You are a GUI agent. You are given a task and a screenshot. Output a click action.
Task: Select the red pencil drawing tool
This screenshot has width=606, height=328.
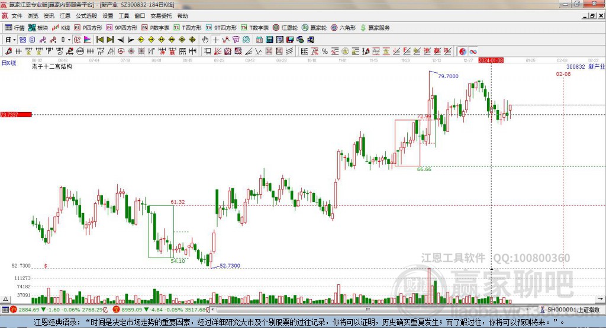[8, 51]
